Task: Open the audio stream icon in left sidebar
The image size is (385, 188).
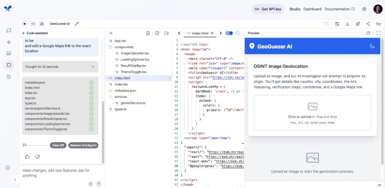Action: click(9, 42)
